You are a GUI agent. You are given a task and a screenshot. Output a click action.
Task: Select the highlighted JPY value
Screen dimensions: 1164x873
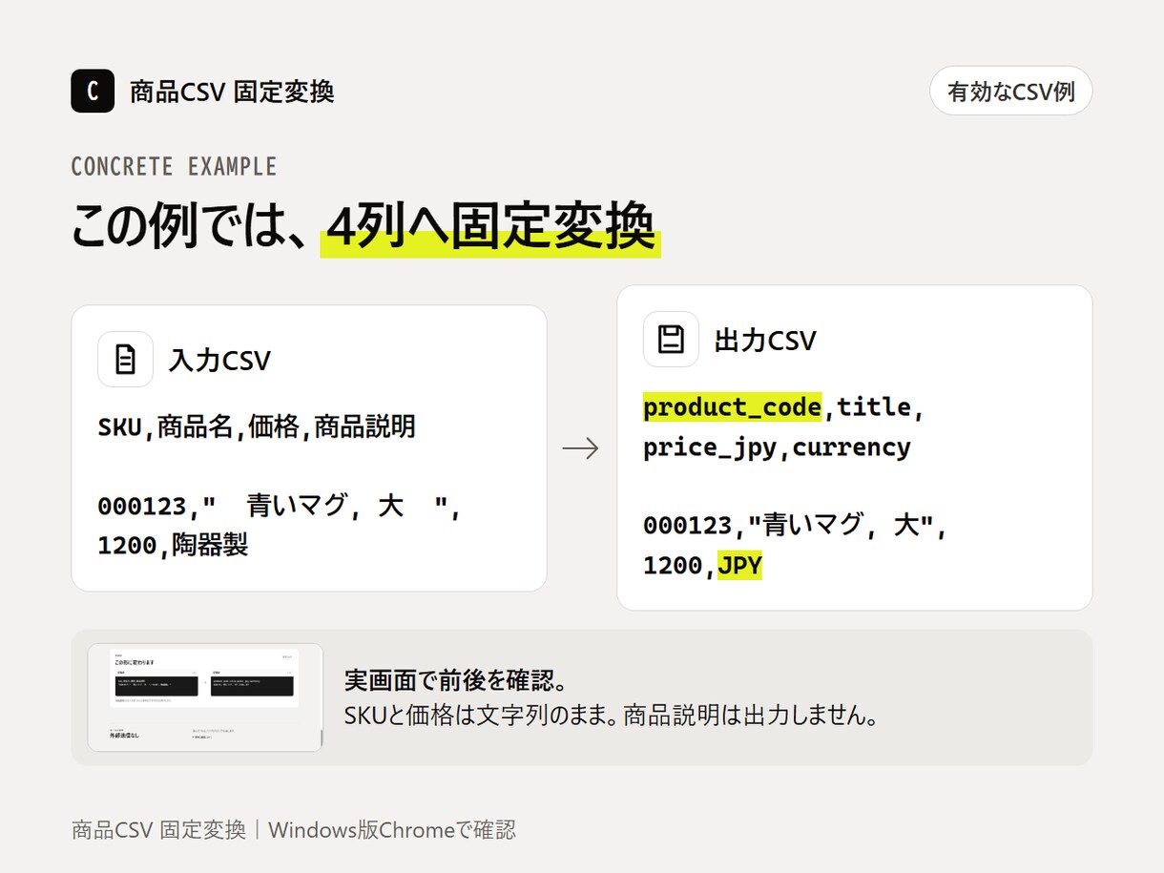point(739,566)
